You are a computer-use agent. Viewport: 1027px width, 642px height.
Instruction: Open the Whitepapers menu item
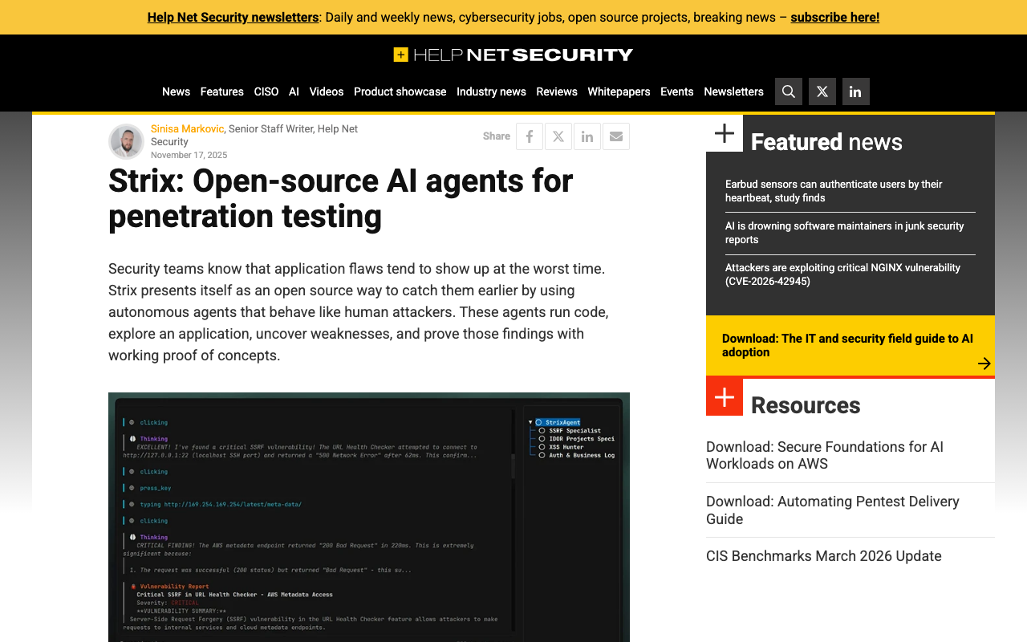tap(619, 91)
